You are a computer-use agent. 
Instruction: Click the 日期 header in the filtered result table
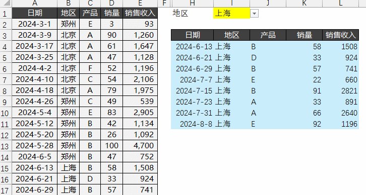(193, 35)
